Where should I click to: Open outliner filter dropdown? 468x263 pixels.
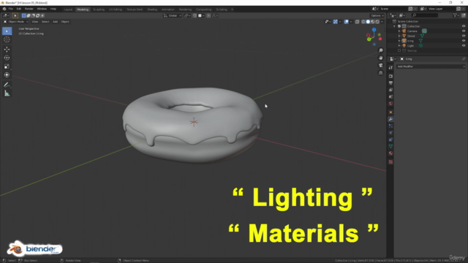tap(456, 15)
